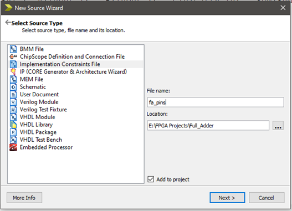Click the VHDL Package icon
Viewport: 292px width, 211px height.
pos(13,132)
